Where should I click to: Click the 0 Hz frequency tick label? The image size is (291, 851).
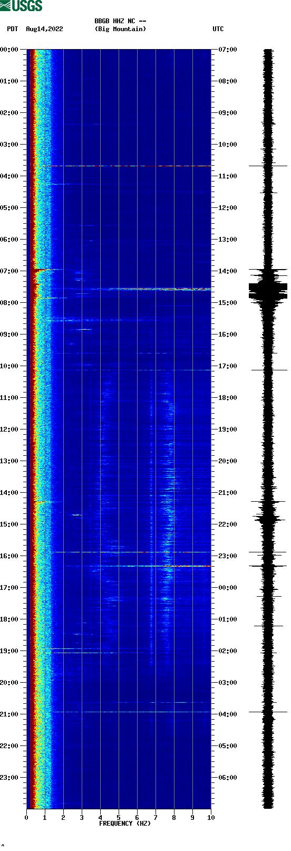coord(26,818)
